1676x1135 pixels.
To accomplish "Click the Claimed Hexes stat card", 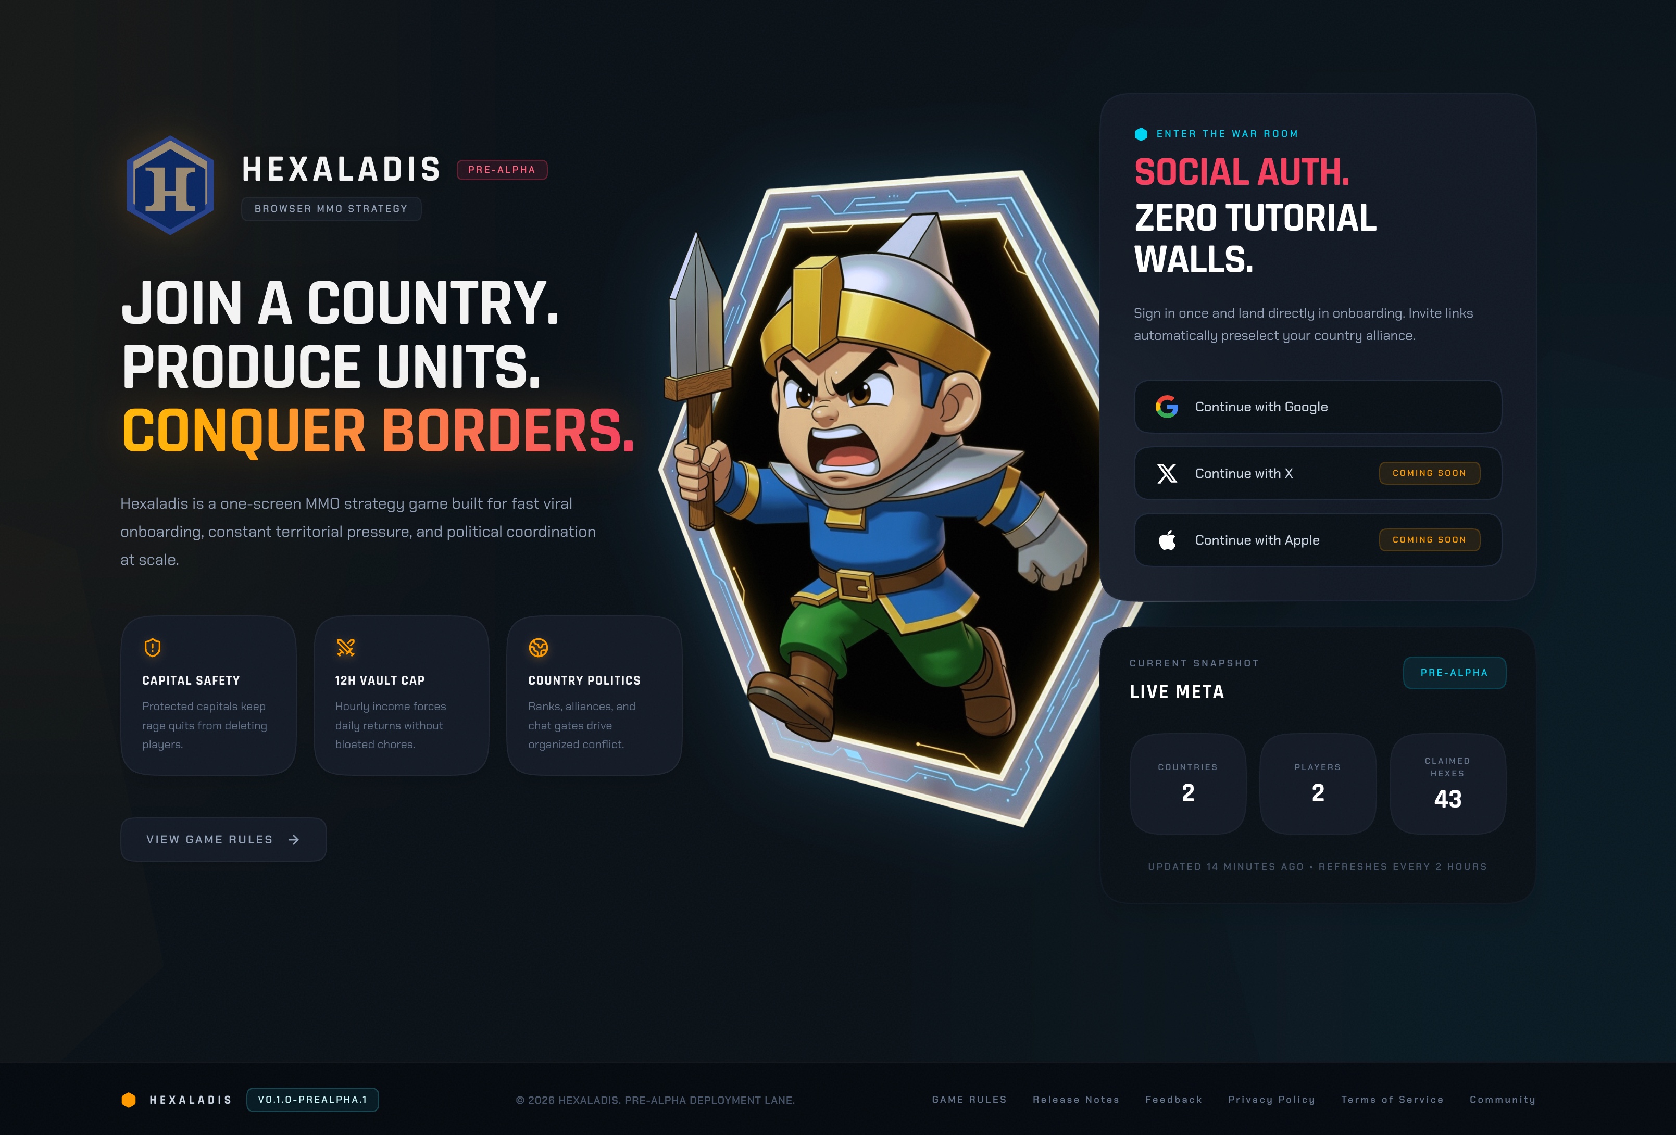I will pyautogui.click(x=1447, y=784).
